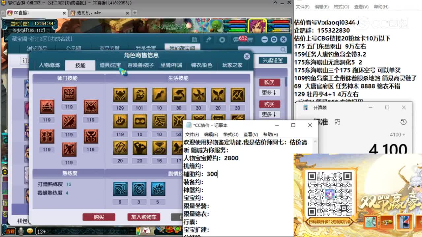Click the Calculator keep-on-top icon
This screenshot has width=422, height=237.
pyautogui.click(x=337, y=122)
